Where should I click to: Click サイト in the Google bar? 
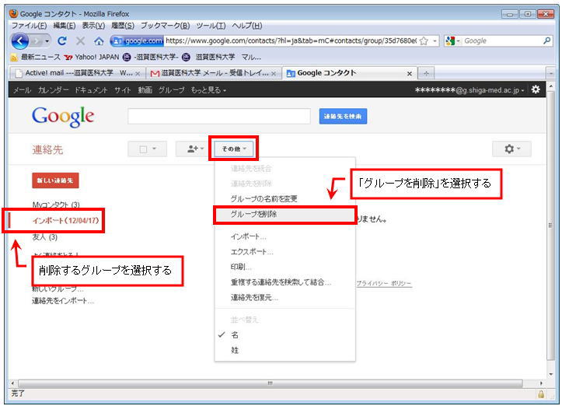(x=123, y=90)
